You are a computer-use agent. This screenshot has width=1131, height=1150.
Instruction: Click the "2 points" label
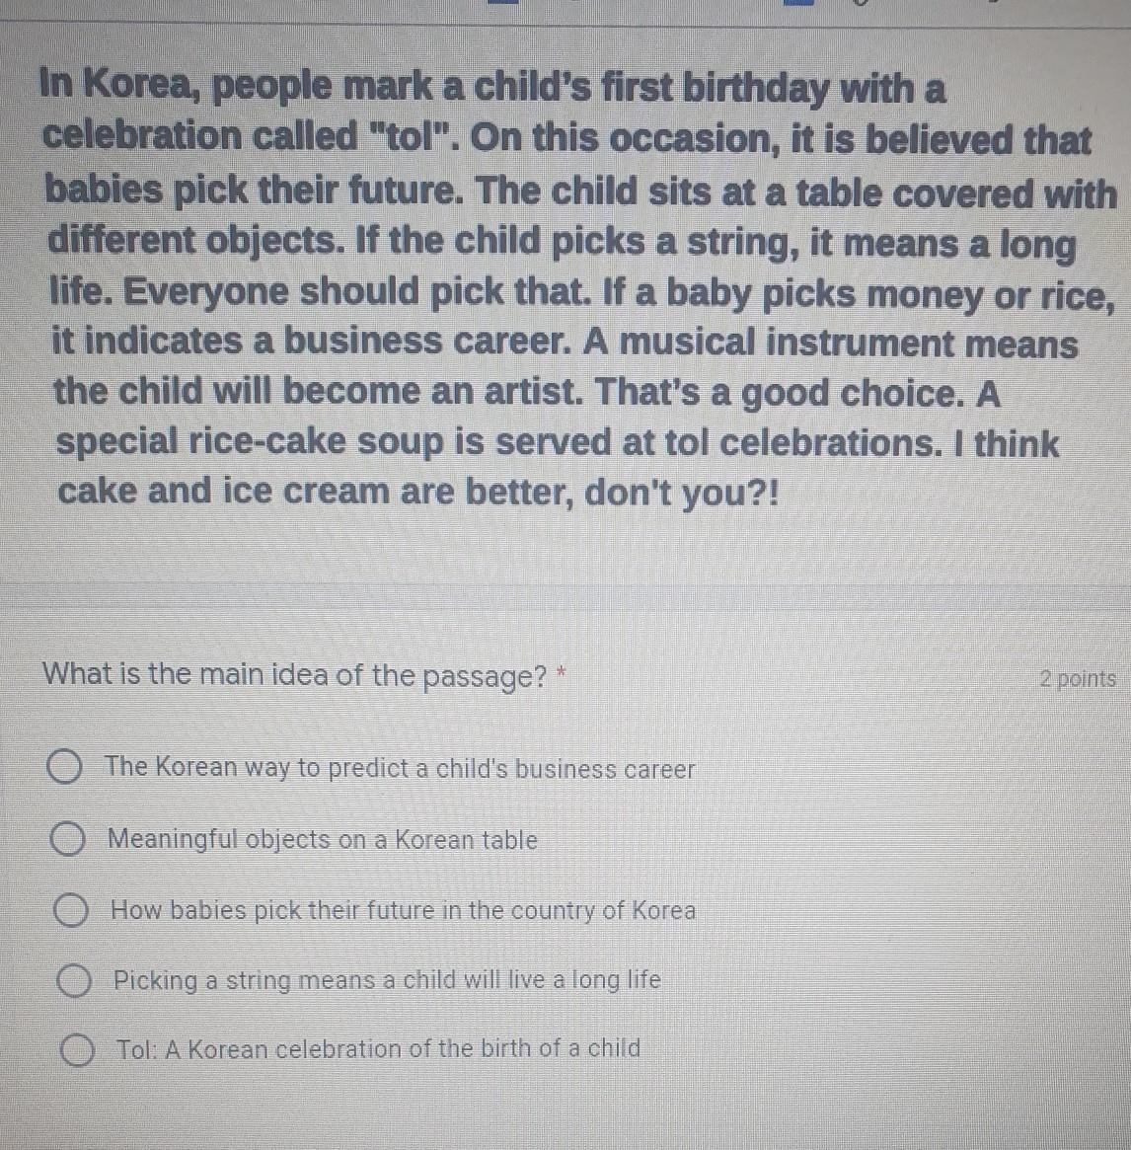click(1078, 679)
